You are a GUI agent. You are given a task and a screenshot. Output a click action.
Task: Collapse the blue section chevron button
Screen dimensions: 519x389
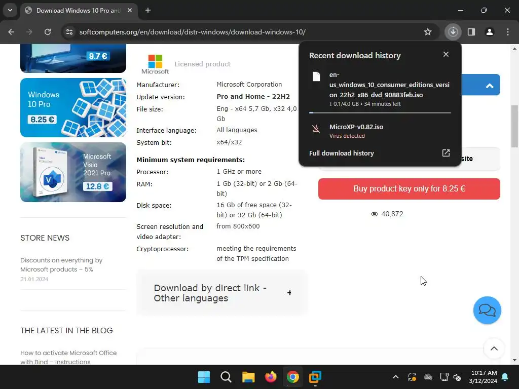click(490, 86)
